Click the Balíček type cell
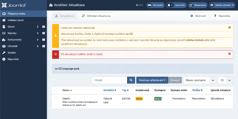 click(126, 98)
